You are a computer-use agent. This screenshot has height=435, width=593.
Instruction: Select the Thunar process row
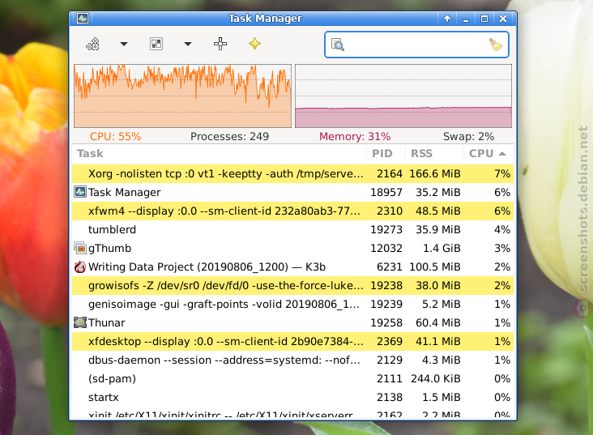click(292, 322)
